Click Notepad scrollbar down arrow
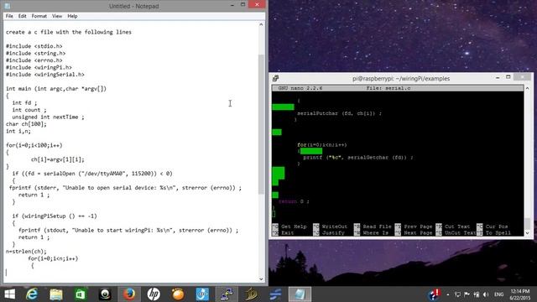 tap(261, 279)
